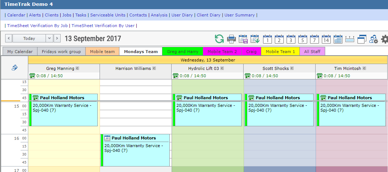Select the 1 day view icon

267,39
